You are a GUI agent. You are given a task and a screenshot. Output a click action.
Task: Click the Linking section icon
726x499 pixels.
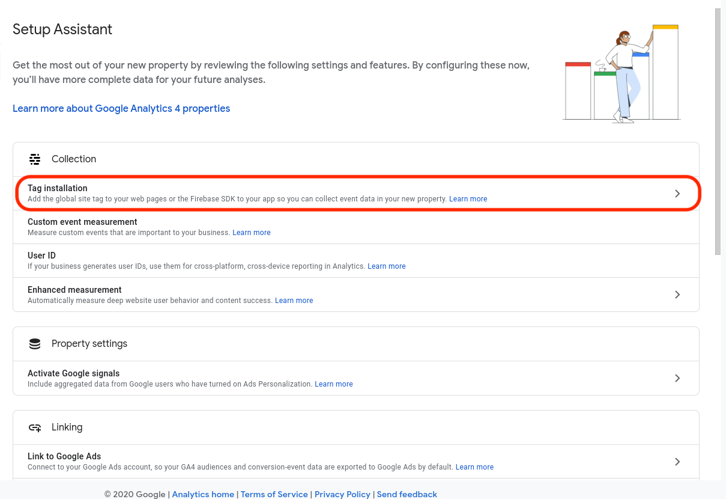[x=35, y=427]
